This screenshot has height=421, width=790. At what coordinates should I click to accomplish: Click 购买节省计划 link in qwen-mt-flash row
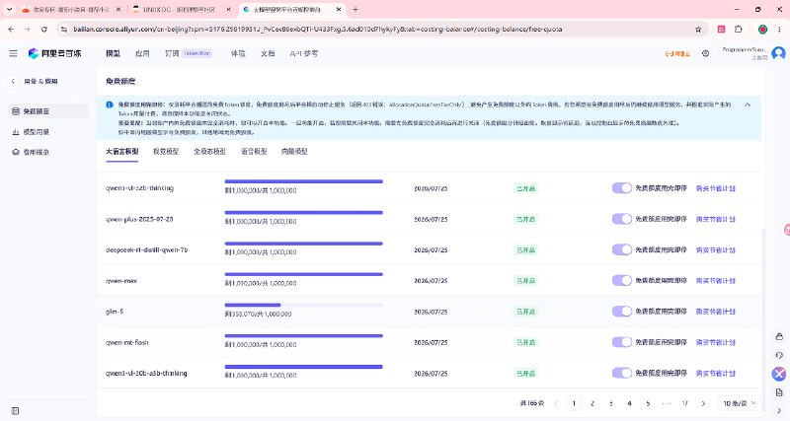pyautogui.click(x=715, y=342)
